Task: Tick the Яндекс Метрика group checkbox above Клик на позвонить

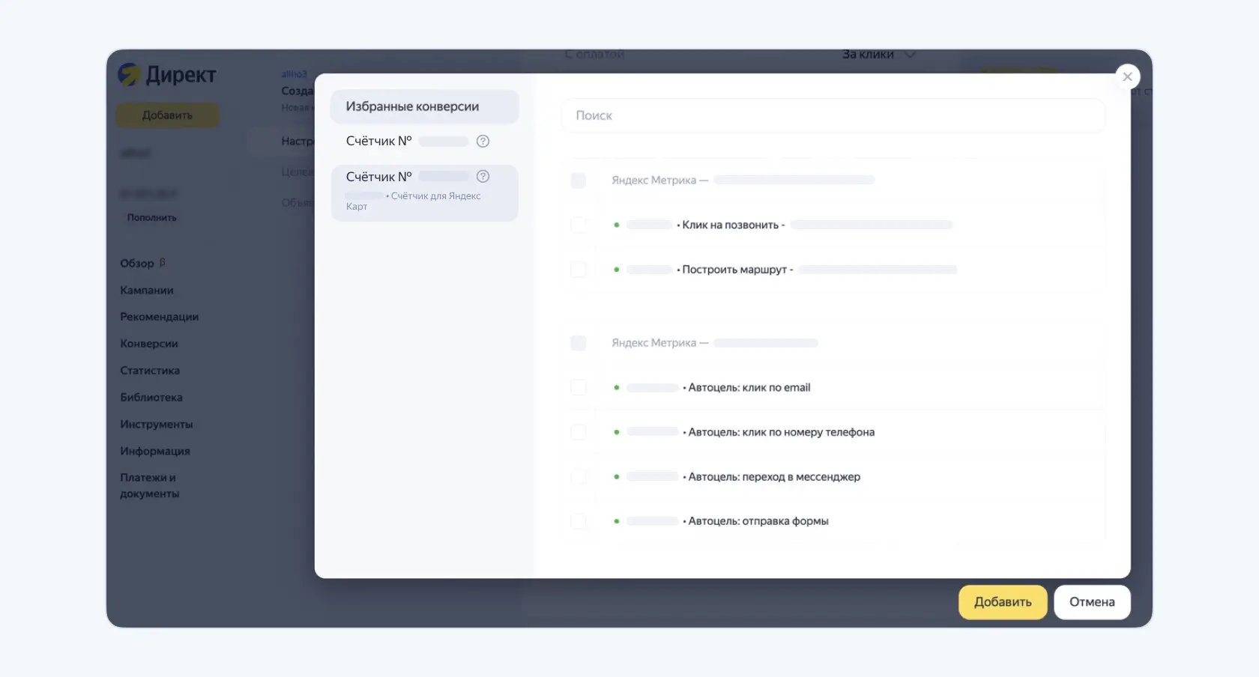Action: 578,180
